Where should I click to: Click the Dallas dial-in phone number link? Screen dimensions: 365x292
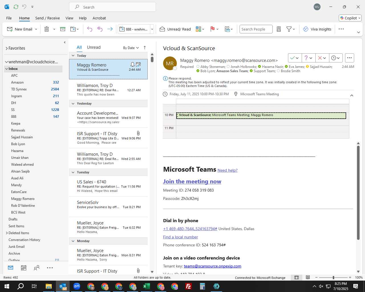(190, 229)
